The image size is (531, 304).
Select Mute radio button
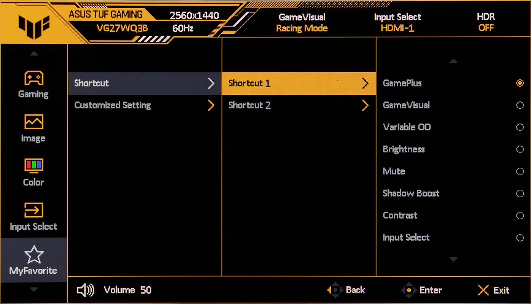click(520, 171)
